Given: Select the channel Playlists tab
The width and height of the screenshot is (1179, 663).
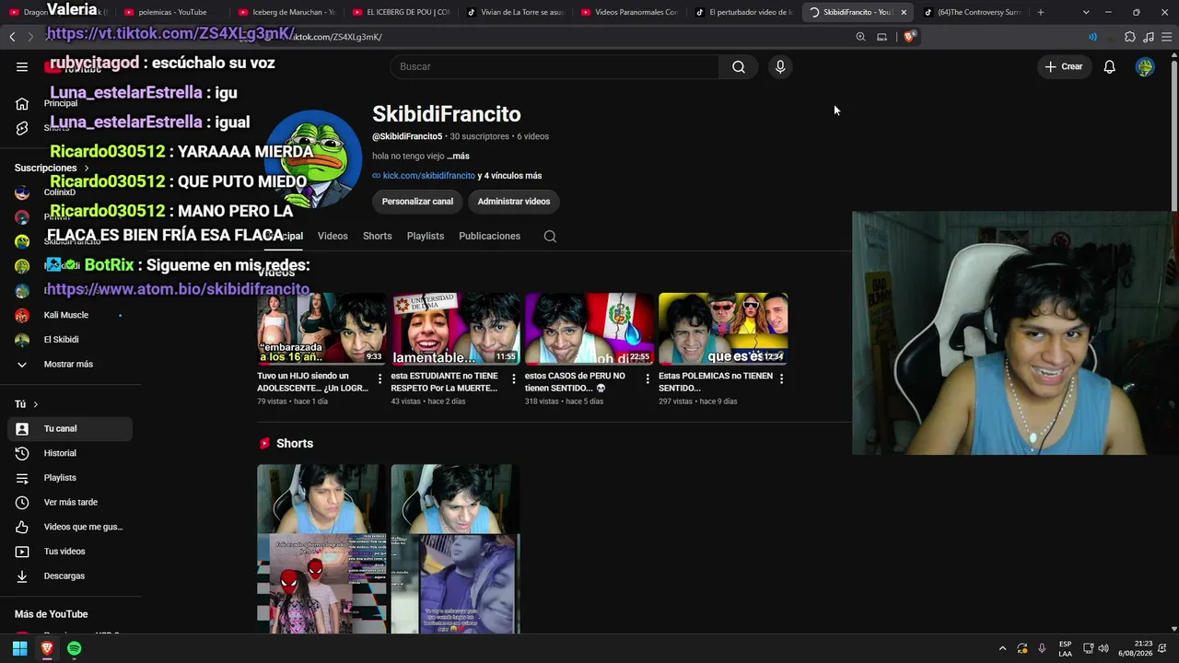Looking at the screenshot, I should (x=426, y=237).
